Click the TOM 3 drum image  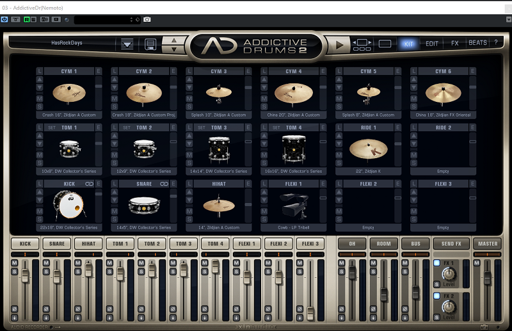[219, 150]
